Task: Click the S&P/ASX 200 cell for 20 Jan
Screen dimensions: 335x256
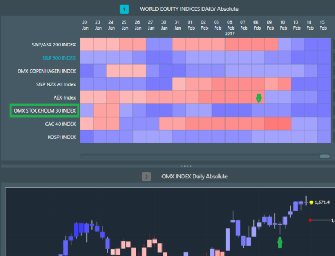Action: [x=86, y=44]
